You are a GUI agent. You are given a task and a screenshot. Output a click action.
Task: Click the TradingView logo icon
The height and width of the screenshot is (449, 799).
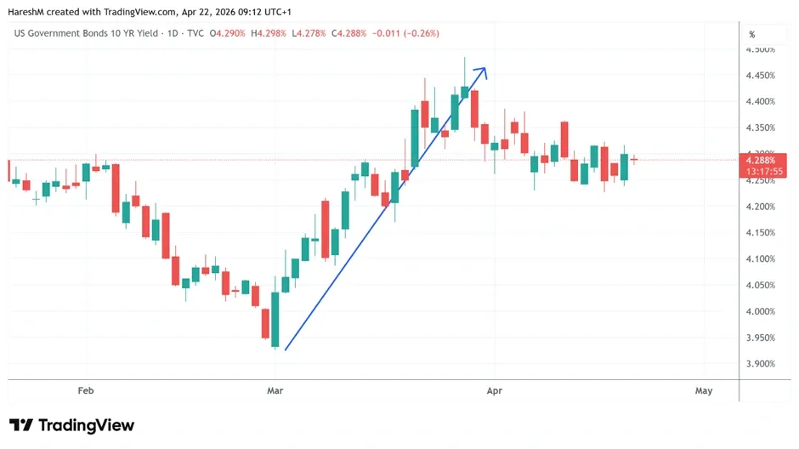[21, 425]
